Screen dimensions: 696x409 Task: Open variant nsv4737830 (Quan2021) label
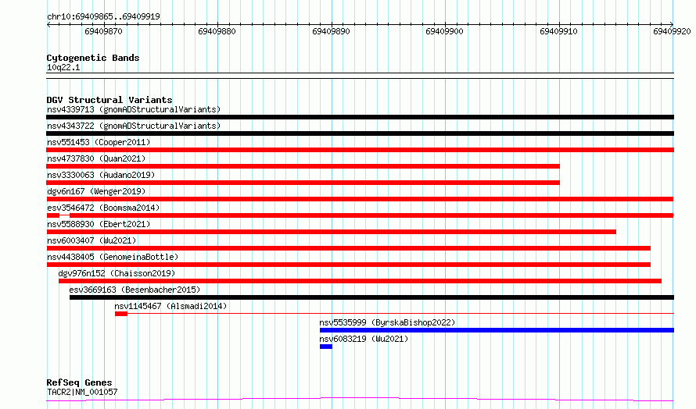96,158
